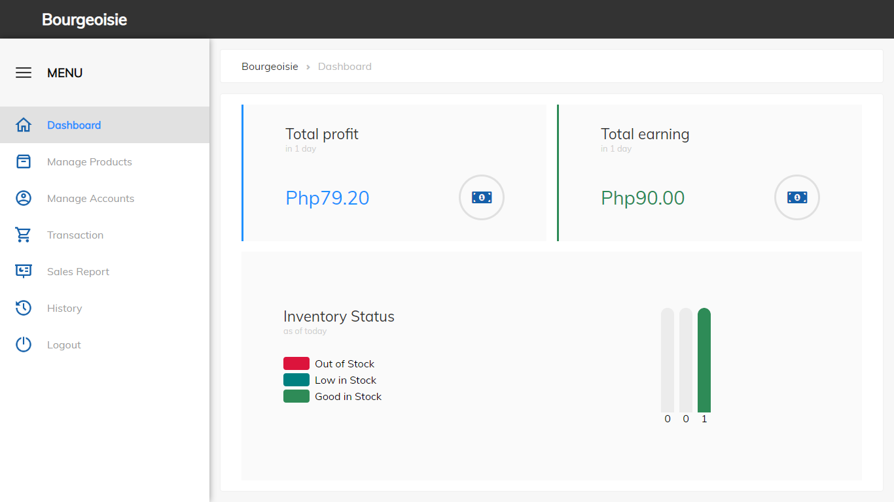Click the Logout link text
This screenshot has width=894, height=502.
click(x=63, y=344)
